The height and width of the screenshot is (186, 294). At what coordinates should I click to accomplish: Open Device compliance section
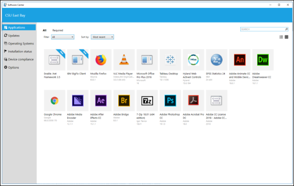pyautogui.click(x=19, y=59)
